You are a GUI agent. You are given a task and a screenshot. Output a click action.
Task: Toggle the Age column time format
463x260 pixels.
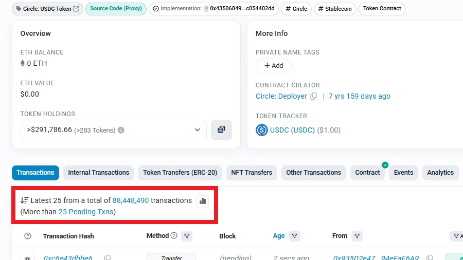279,236
